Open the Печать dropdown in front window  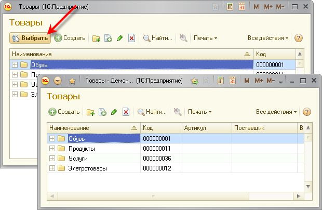pyautogui.click(x=199, y=112)
